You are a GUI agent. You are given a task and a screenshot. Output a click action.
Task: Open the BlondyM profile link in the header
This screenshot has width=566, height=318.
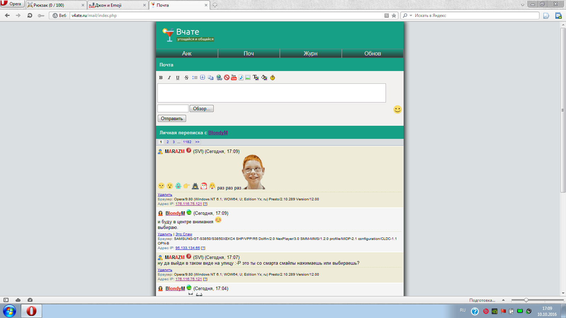coord(218,133)
